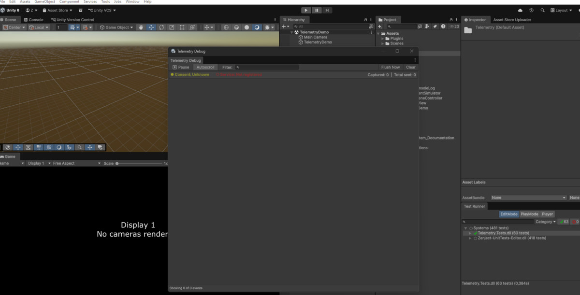
Task: Open the Asset Store Uploader tab
Action: click(512, 20)
